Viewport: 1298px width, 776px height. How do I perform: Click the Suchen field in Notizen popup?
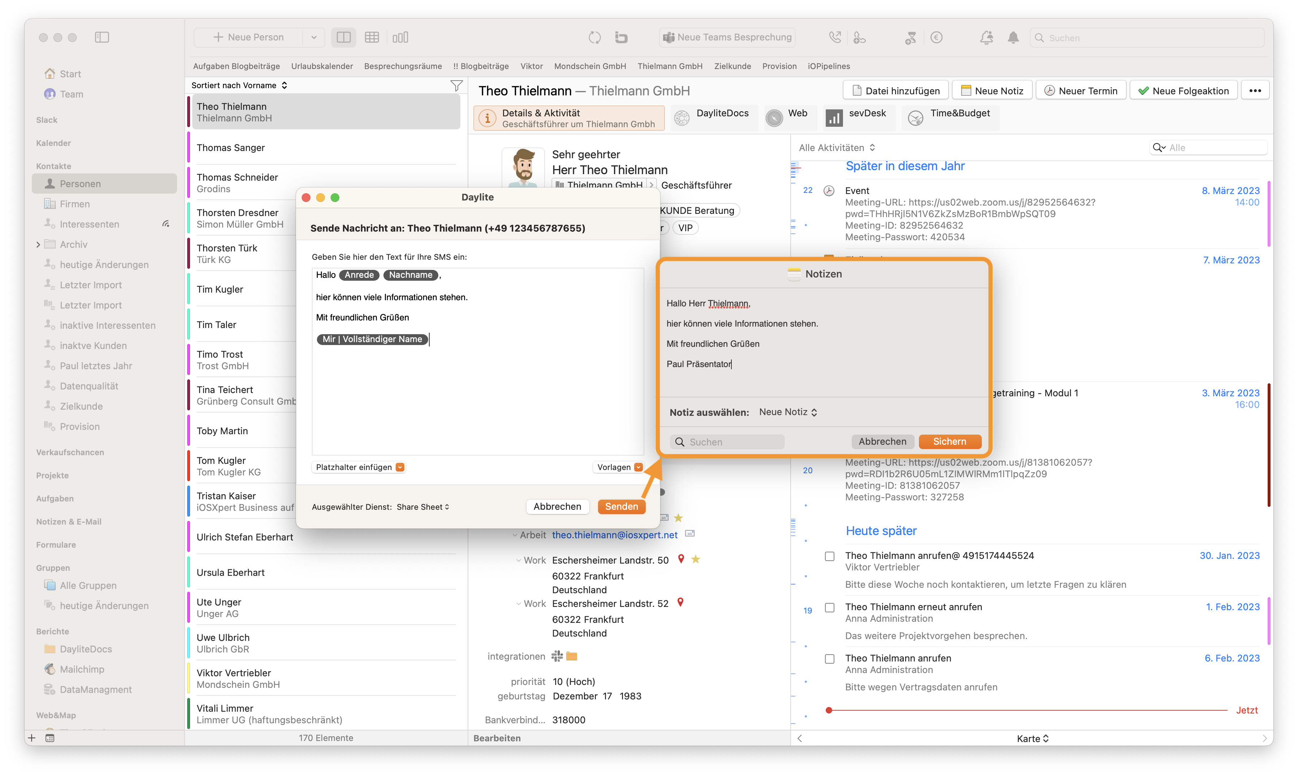click(727, 442)
